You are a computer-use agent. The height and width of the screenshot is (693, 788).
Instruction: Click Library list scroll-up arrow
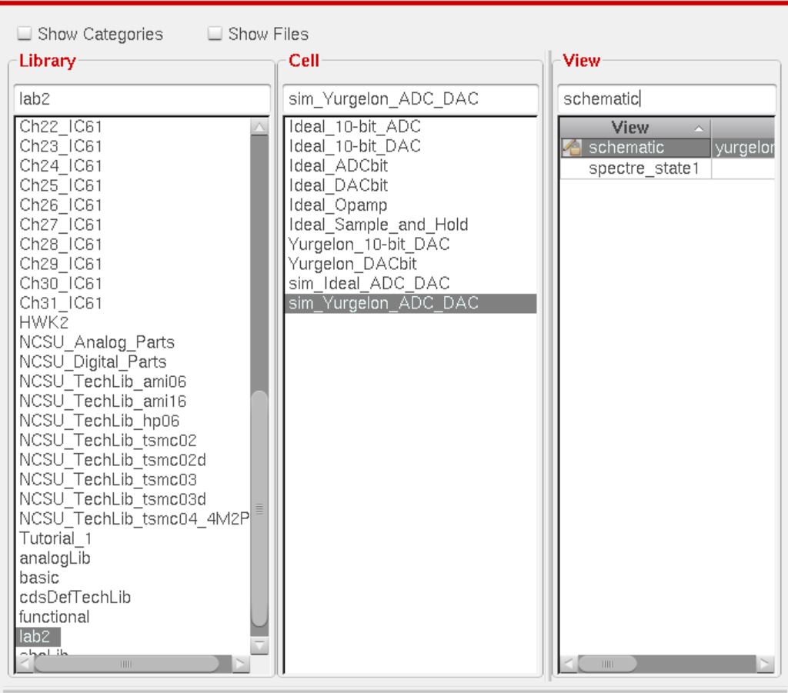(x=259, y=128)
